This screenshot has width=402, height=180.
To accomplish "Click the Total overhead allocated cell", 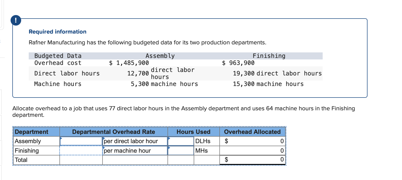I will point(252,160).
